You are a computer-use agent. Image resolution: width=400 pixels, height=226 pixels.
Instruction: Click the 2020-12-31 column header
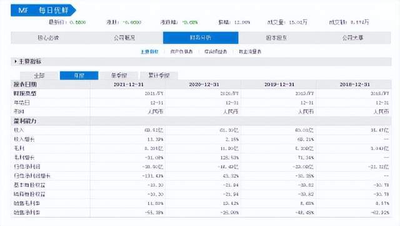click(x=204, y=85)
